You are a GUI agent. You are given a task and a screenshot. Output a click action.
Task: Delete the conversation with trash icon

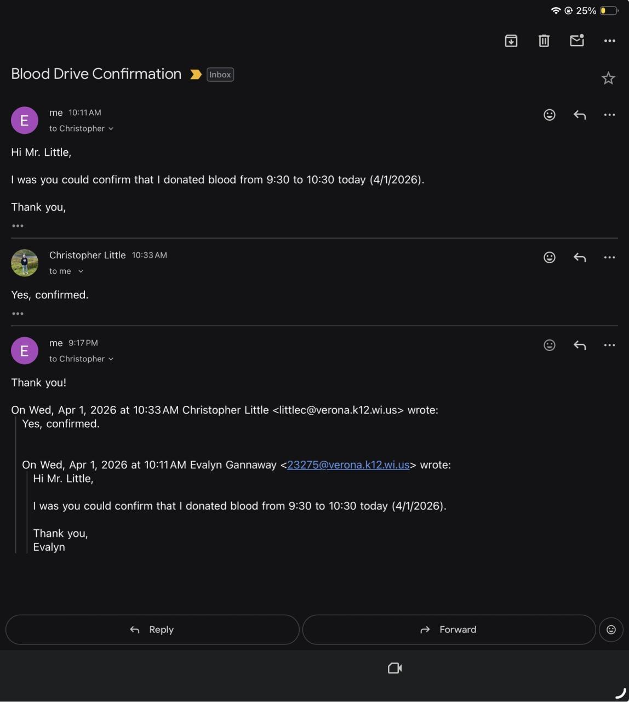pyautogui.click(x=544, y=41)
